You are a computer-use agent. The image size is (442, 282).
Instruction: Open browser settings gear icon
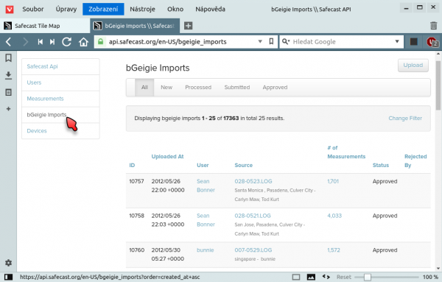click(x=8, y=263)
